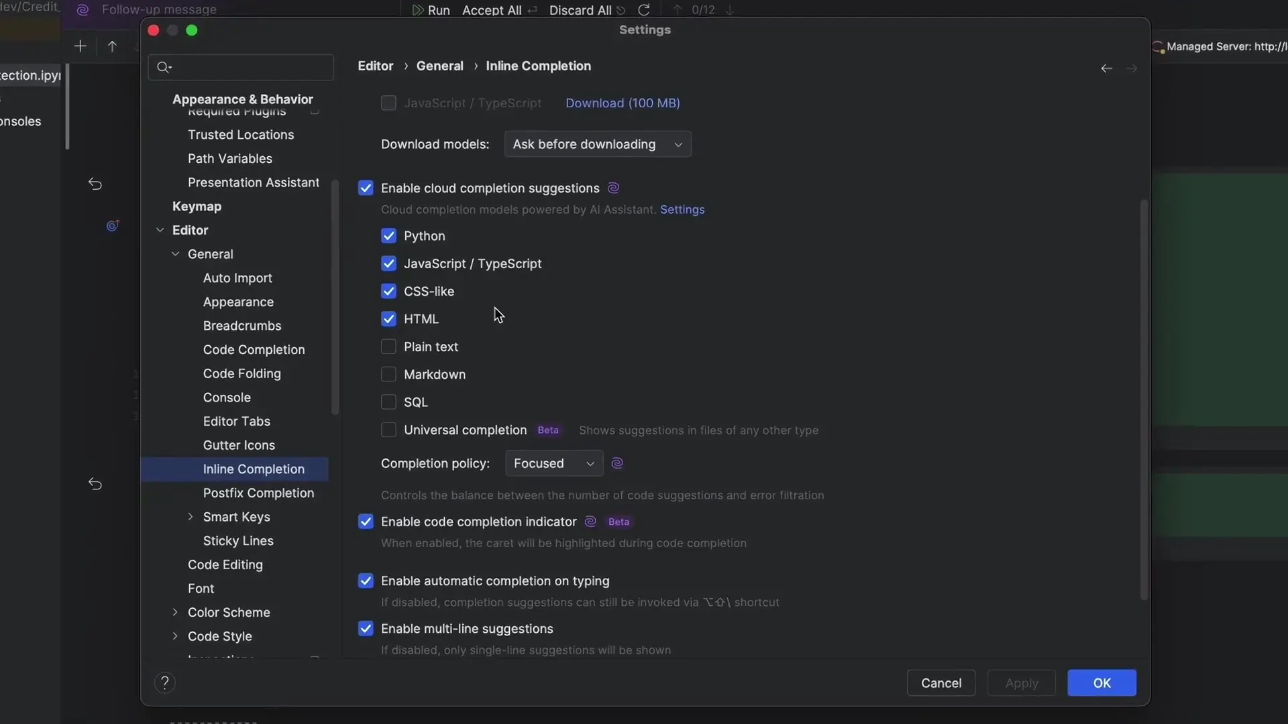Click AI swirl icon beside code completion indicator
The width and height of the screenshot is (1288, 724).
(x=590, y=522)
